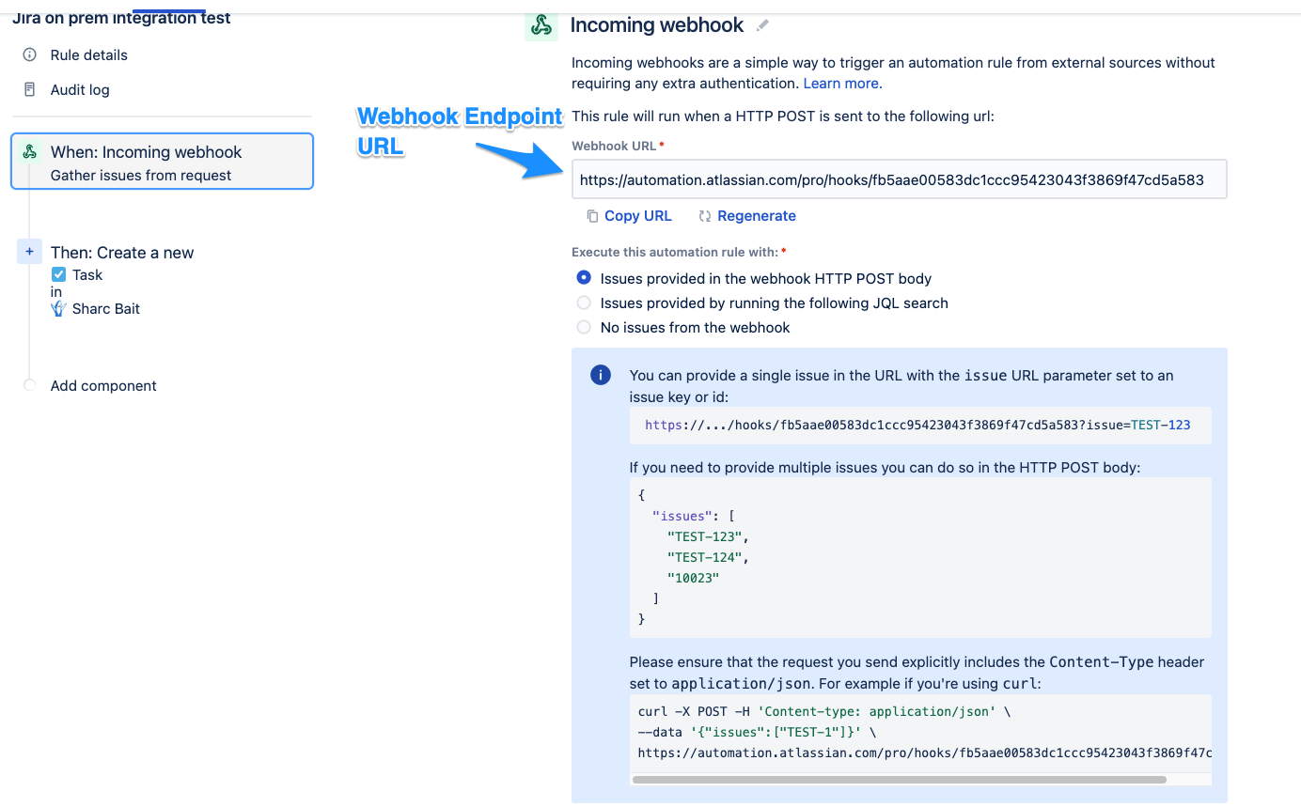Viewport: 1301px width, 807px height.
Task: Click Add component in rule chain
Action: 103,386
